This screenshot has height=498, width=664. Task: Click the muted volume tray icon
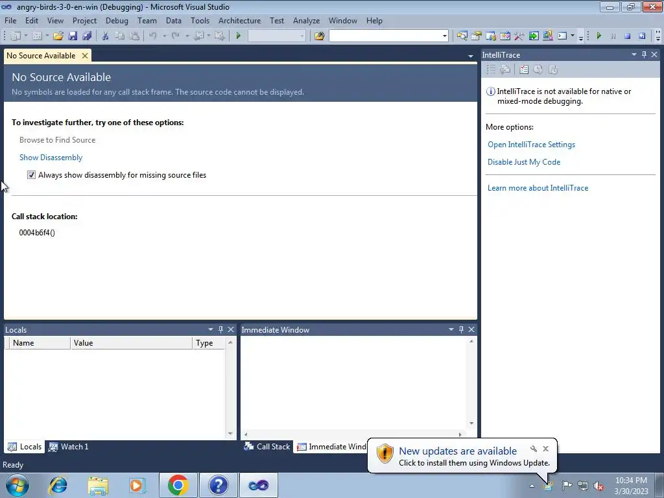pos(598,485)
